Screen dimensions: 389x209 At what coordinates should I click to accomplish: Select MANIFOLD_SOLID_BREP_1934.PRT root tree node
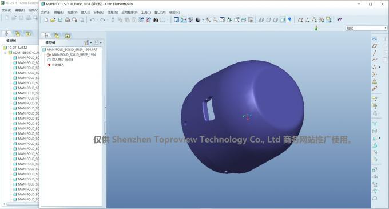click(x=70, y=50)
